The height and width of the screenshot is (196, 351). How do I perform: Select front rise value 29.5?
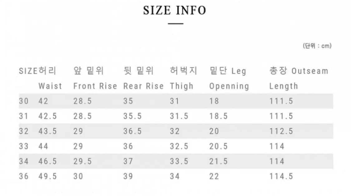tap(82, 161)
